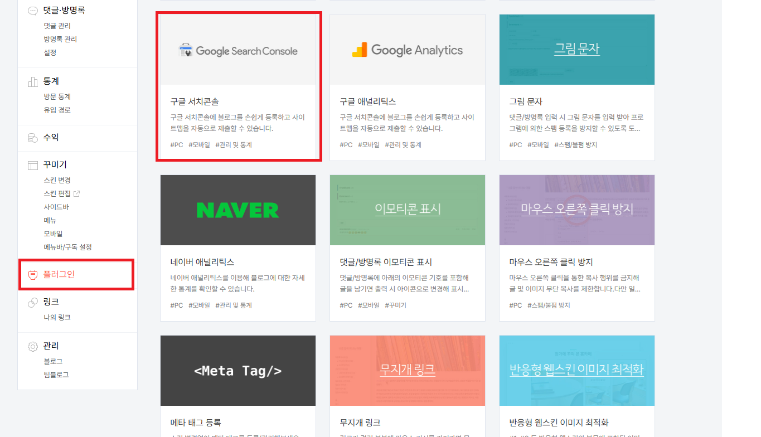Open 방명록 관리 in the sidebar
761x437 pixels.
coord(60,39)
